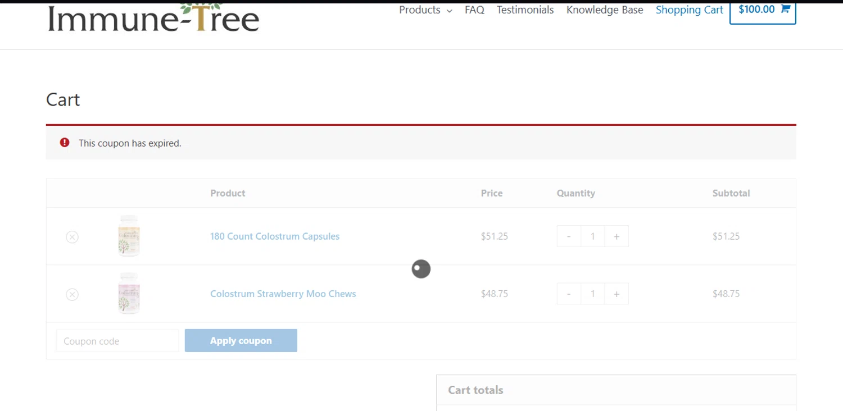This screenshot has height=411, width=843.
Task: Open the Immune-Tree logo homepage
Action: [153, 17]
